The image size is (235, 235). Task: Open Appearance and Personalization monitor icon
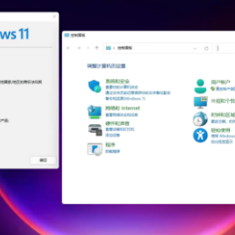coord(200,102)
